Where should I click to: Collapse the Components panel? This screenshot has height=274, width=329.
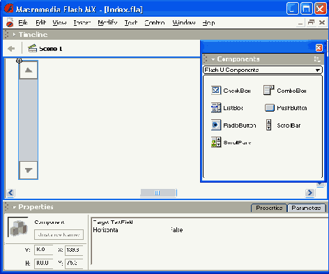point(213,59)
